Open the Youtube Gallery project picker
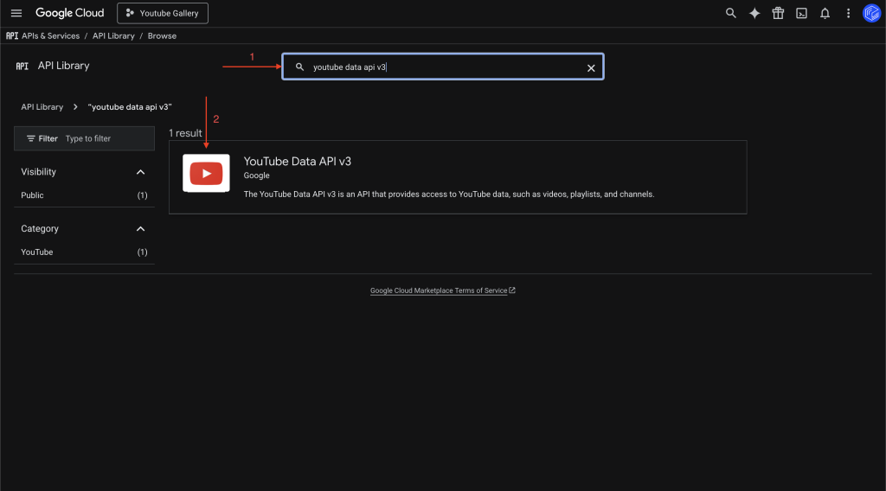The height and width of the screenshot is (491, 886). (163, 13)
